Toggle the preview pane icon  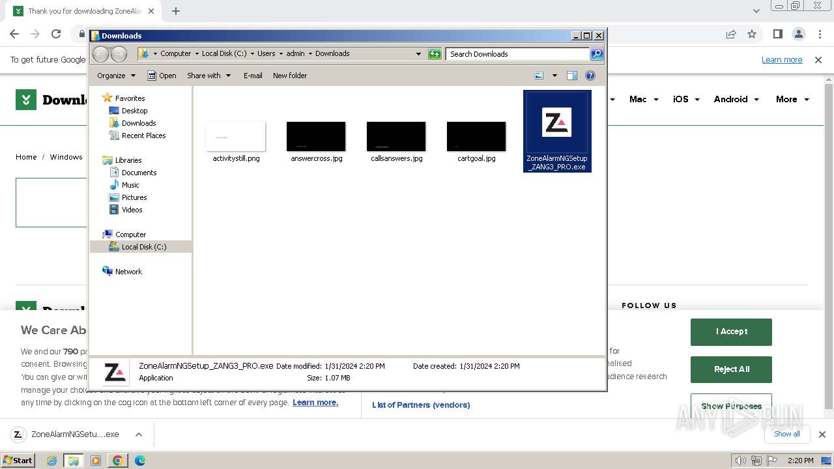(572, 76)
